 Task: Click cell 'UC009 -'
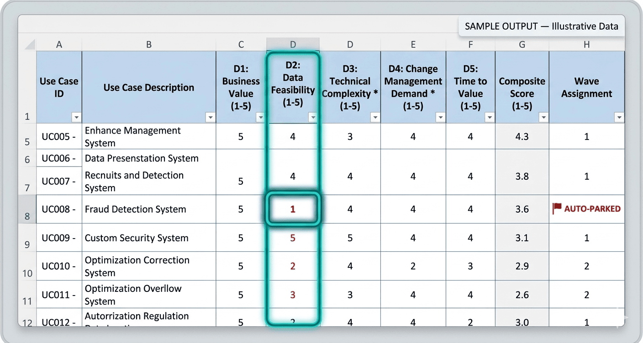(59, 238)
